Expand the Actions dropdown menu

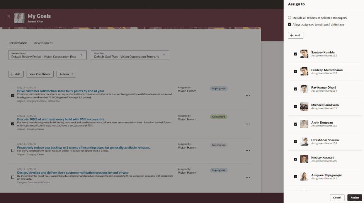click(66, 74)
